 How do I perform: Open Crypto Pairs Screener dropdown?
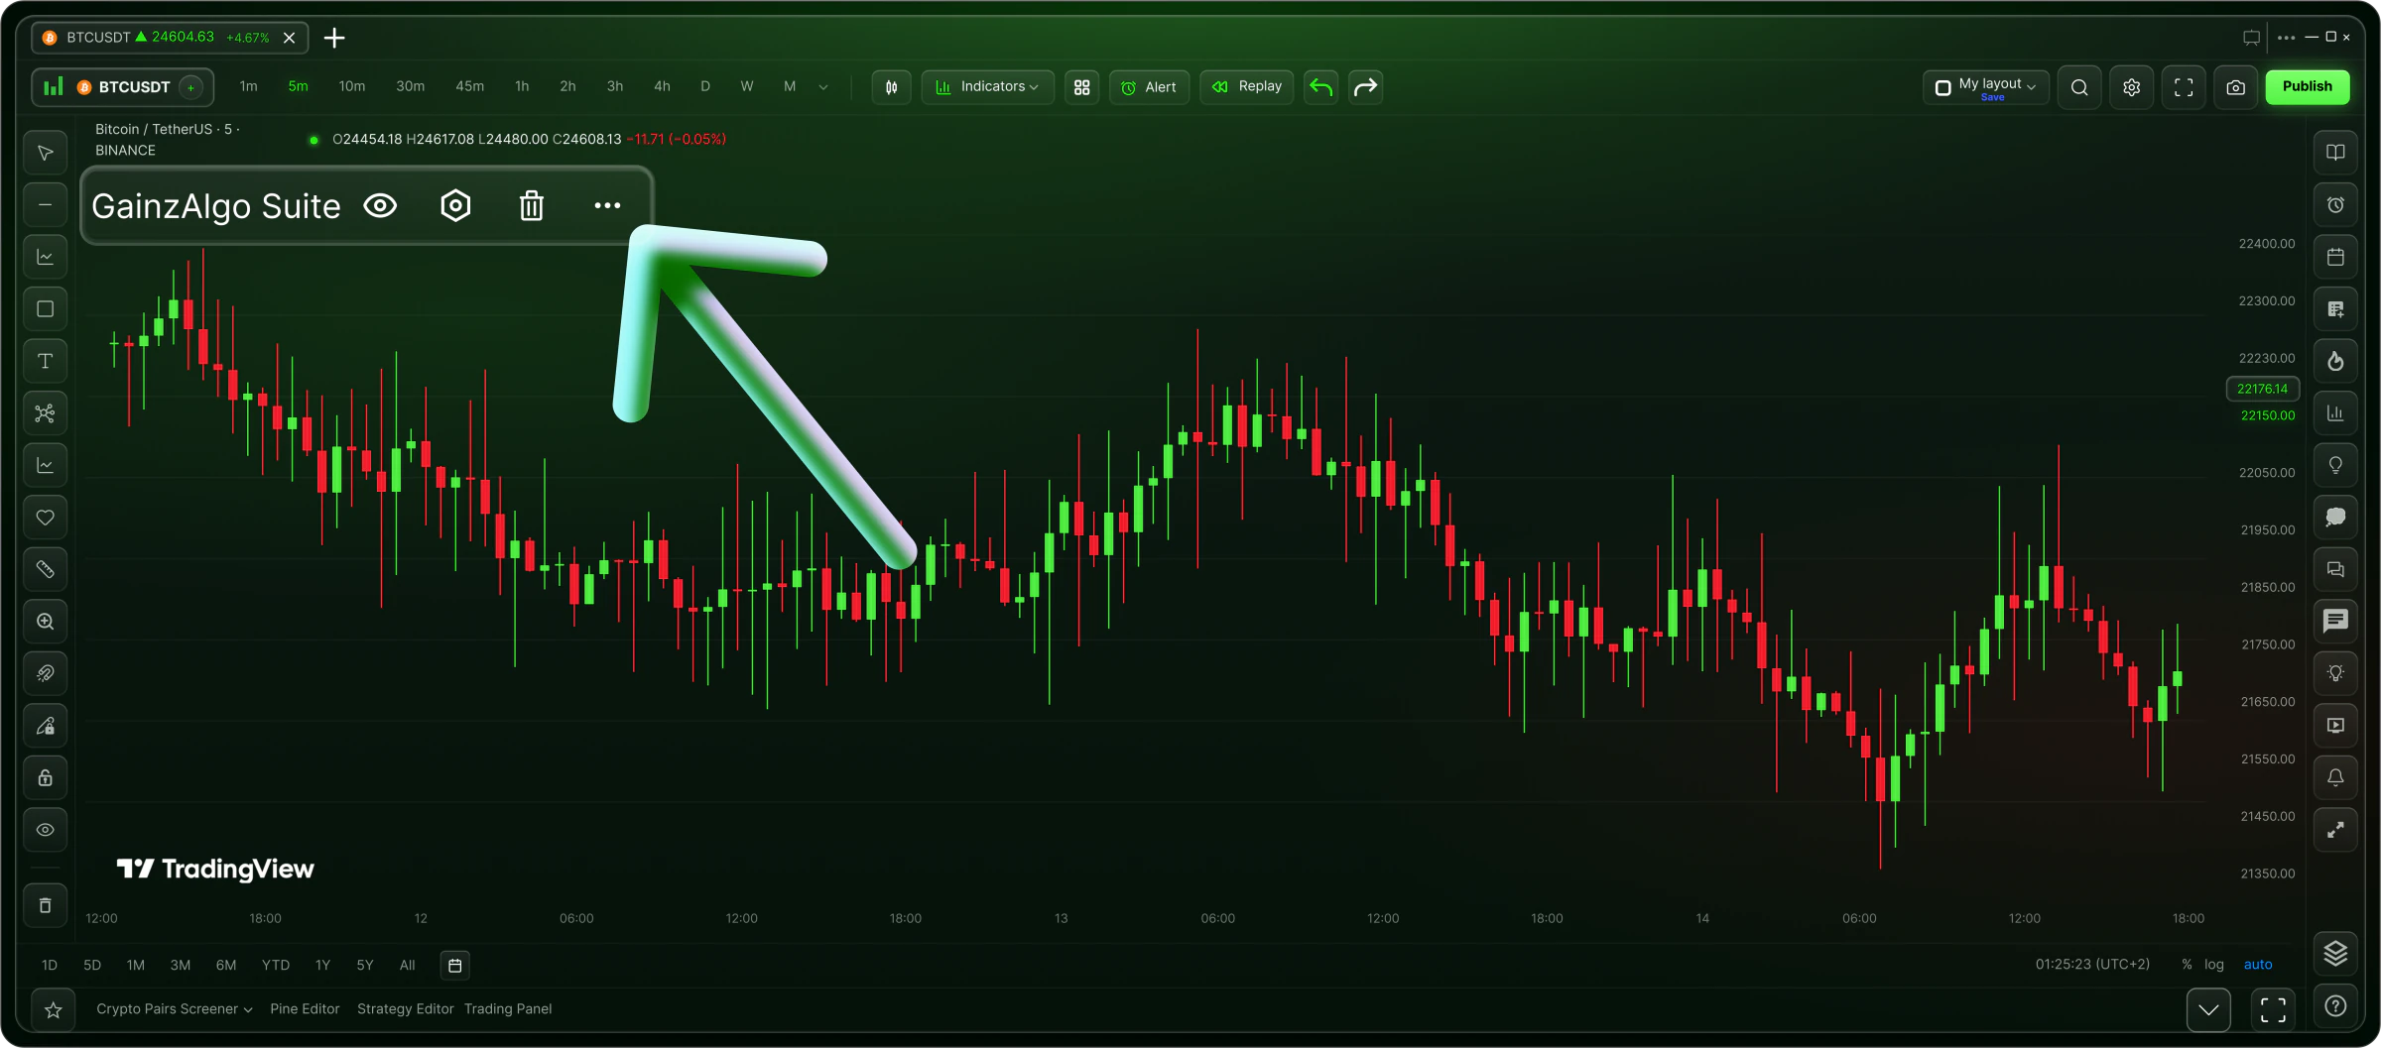click(x=175, y=1009)
